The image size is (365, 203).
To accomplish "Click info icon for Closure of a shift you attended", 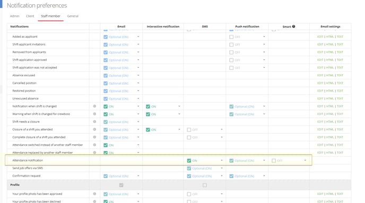I will tap(94, 129).
